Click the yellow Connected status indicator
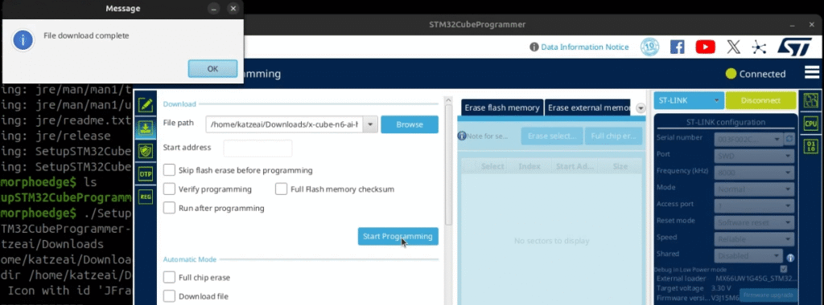This screenshot has width=824, height=305. (x=731, y=74)
